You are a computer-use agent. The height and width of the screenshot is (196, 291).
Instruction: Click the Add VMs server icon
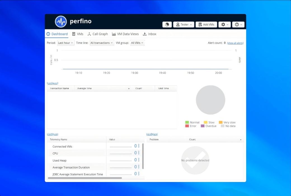(200, 25)
